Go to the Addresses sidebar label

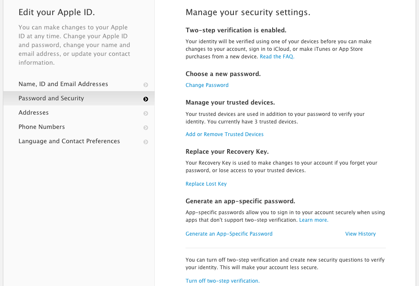click(x=34, y=113)
